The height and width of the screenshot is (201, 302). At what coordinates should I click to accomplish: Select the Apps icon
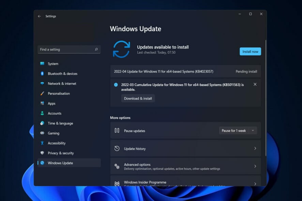click(x=43, y=103)
